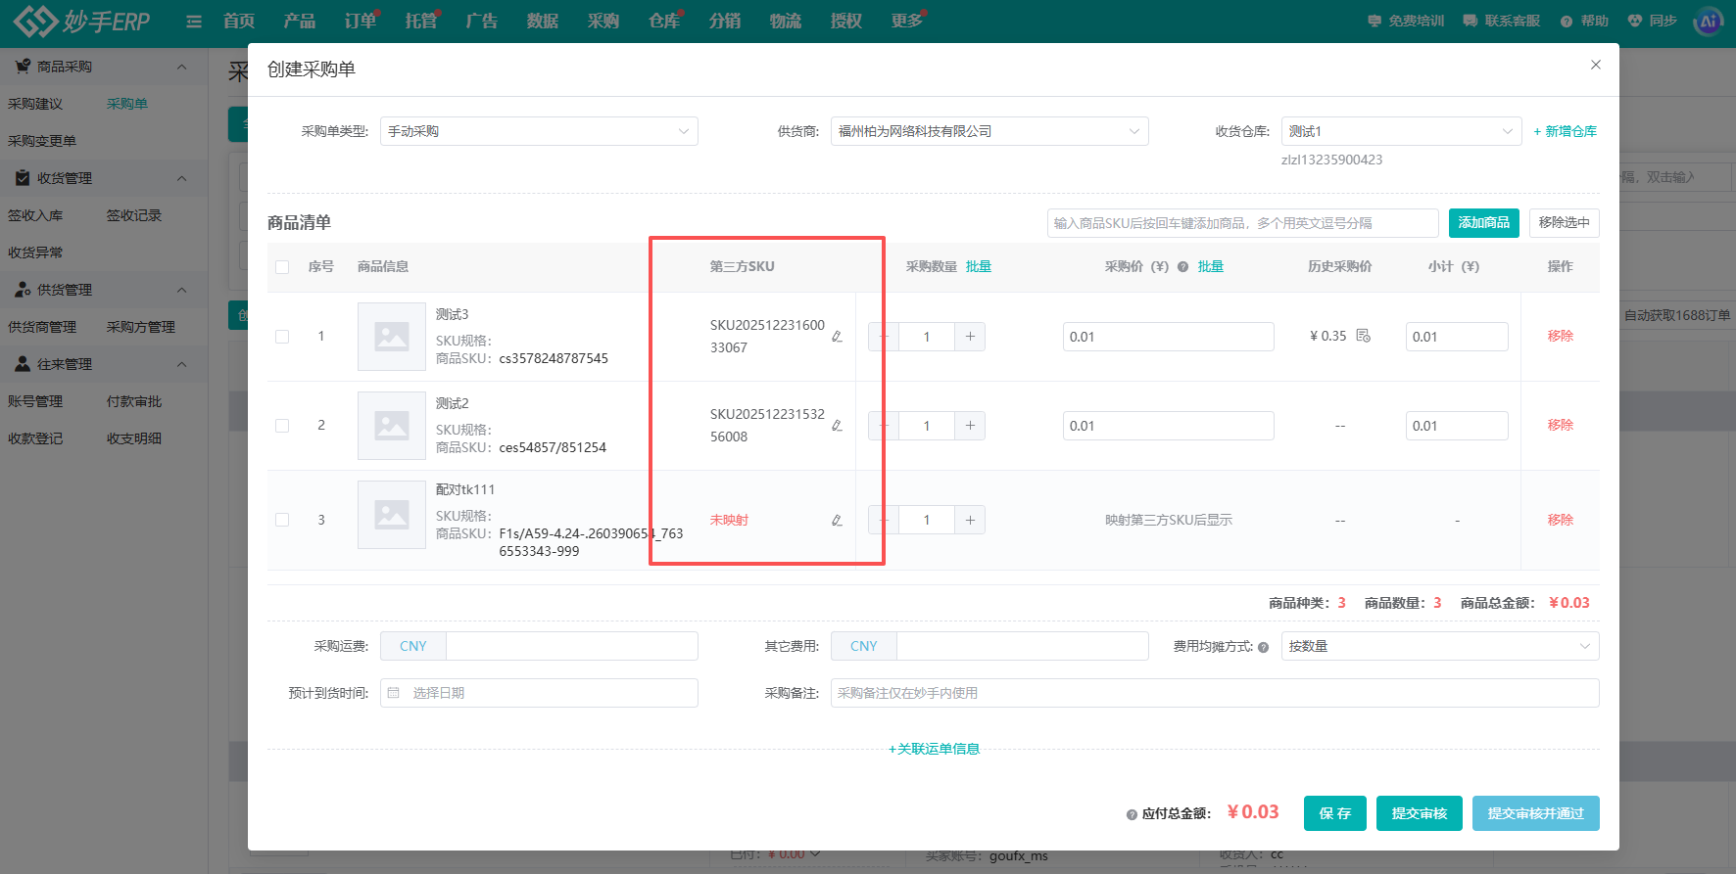Image resolution: width=1736 pixels, height=874 pixels.
Task: Increase quantity for 测试3 with plus
Action: 970,337
